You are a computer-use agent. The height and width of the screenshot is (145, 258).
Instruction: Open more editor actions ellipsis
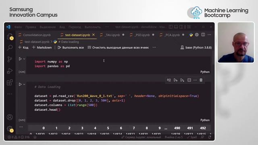coord(209,35)
